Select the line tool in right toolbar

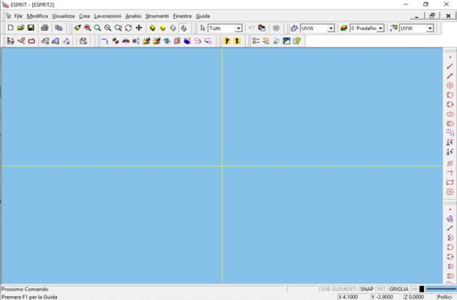pos(450,66)
